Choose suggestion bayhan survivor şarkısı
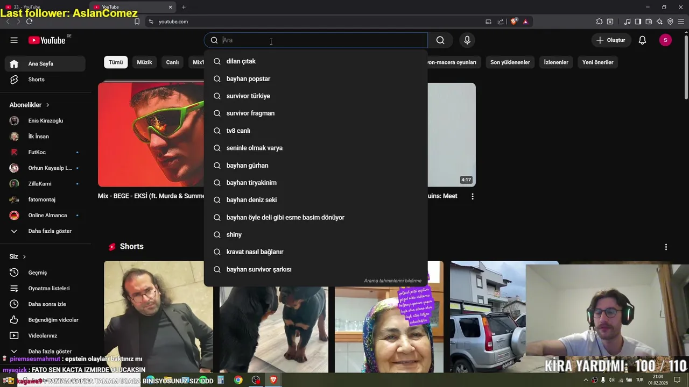The image size is (689, 387). (315, 269)
